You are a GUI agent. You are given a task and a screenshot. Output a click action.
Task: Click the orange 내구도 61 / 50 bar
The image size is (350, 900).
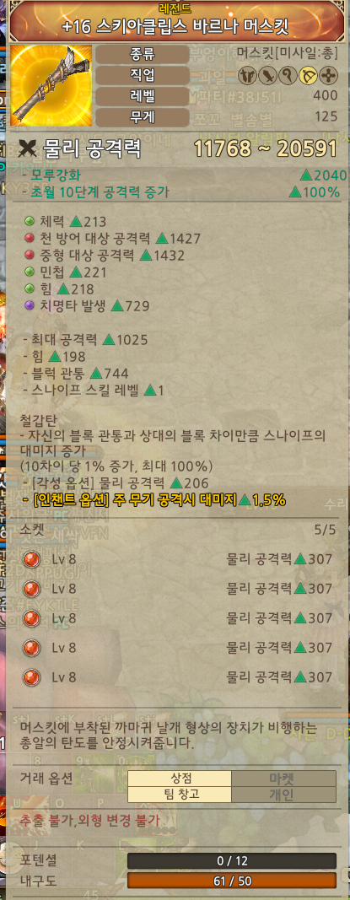tap(232, 881)
